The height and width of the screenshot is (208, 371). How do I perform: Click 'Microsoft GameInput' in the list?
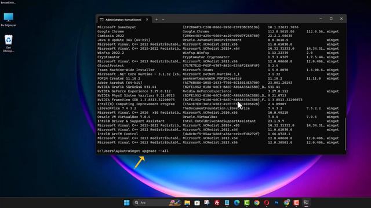pos(117,27)
